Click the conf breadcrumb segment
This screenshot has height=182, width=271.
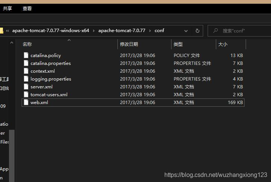click(x=159, y=31)
